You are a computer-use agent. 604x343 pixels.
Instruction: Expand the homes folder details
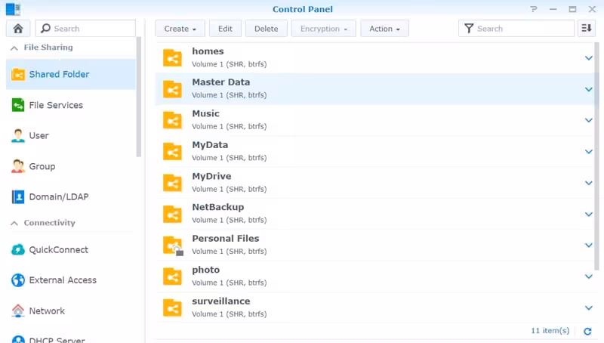pyautogui.click(x=589, y=57)
